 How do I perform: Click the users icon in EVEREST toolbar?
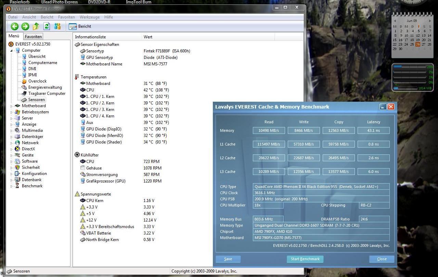tap(57, 26)
